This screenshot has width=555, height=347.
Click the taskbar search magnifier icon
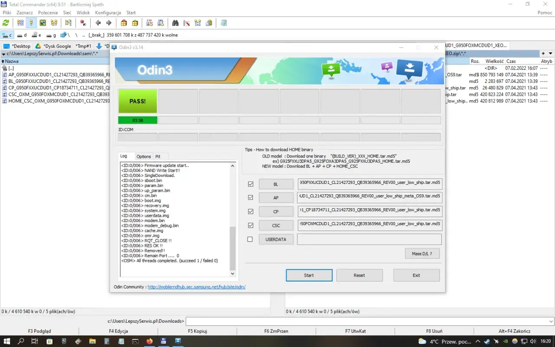point(21,341)
